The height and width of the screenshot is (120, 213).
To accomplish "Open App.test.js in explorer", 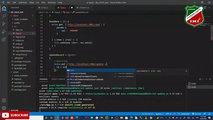I will tap(20, 37).
